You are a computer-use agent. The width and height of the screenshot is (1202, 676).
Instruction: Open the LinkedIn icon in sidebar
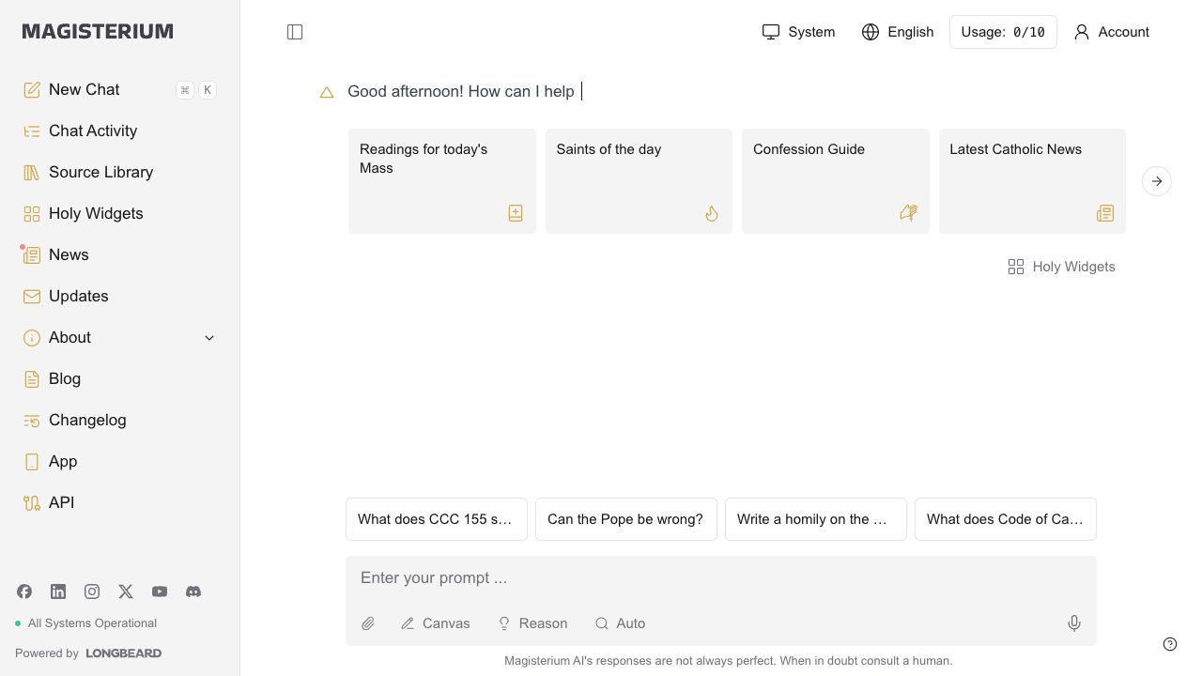[x=58, y=591]
